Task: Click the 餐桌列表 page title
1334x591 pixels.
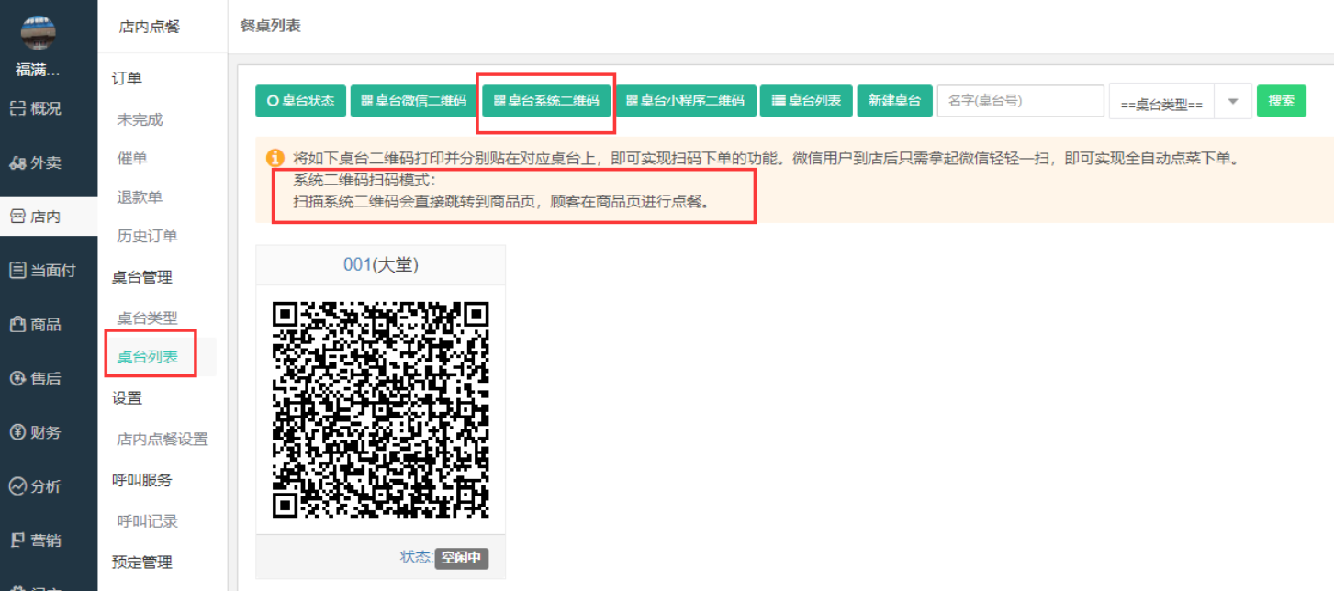Action: click(x=270, y=26)
